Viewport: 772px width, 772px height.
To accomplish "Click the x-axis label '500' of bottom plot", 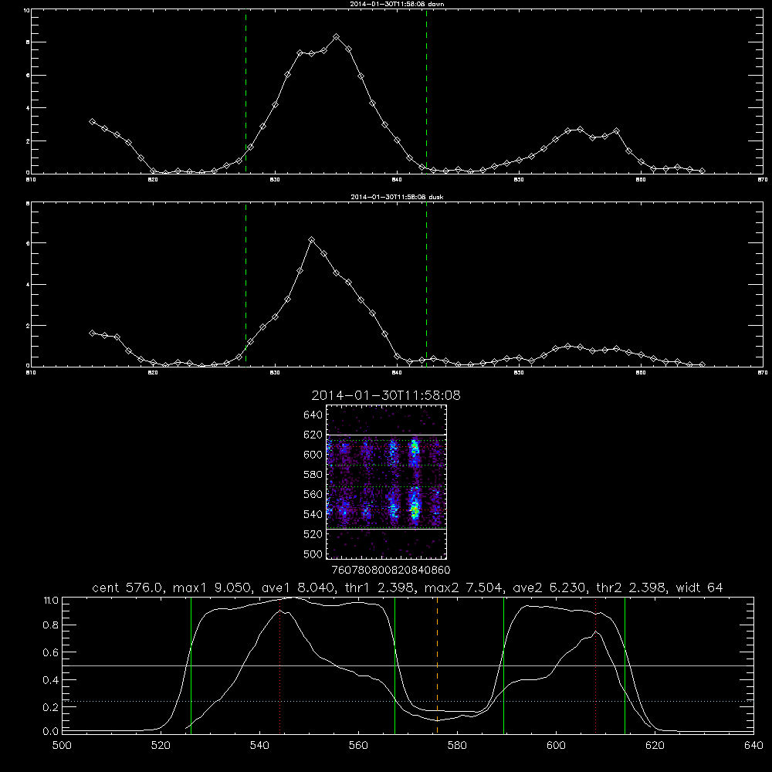I will (62, 746).
